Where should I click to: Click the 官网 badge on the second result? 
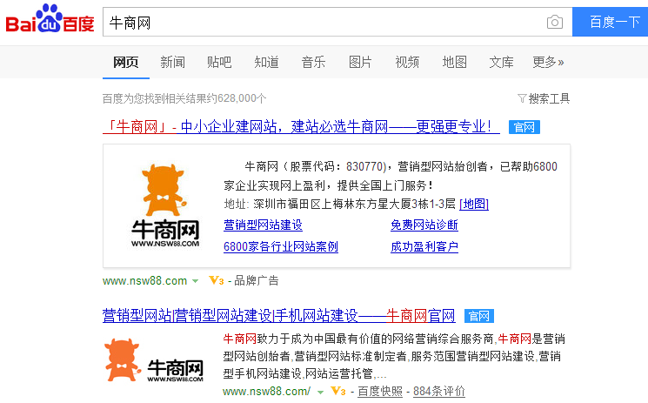coord(479,316)
